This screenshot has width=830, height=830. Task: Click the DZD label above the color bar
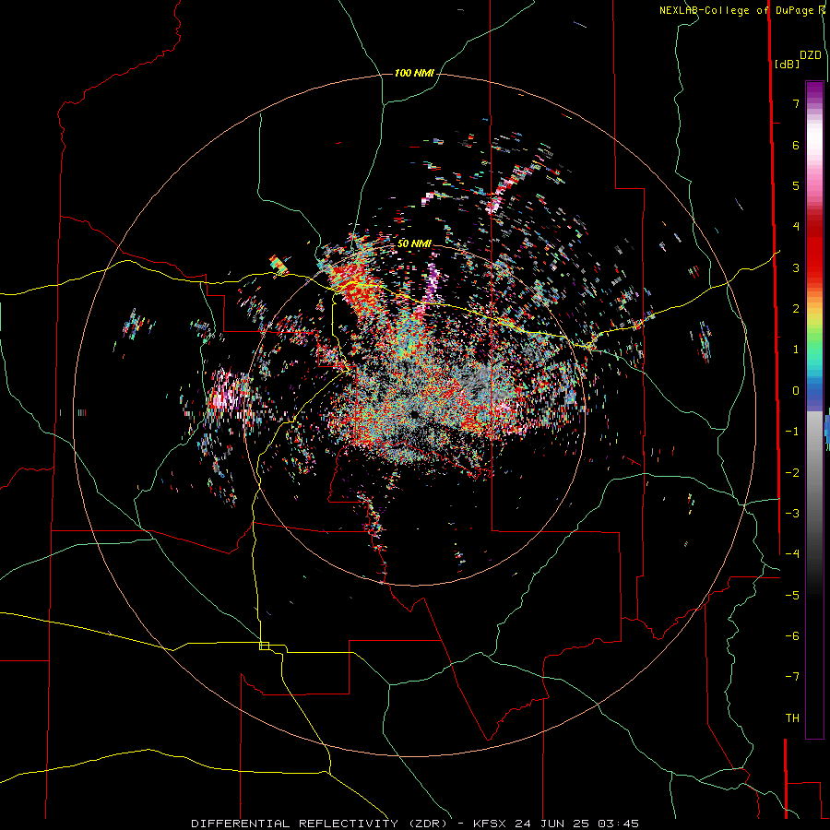tap(811, 55)
